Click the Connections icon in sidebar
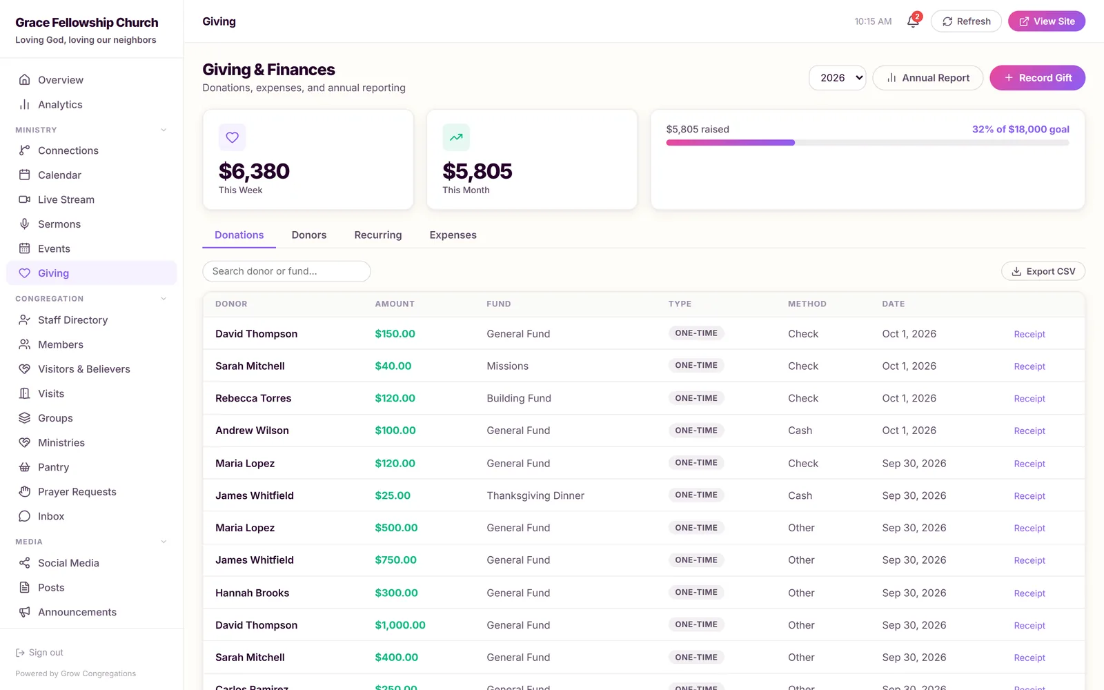Viewport: 1104px width, 690px height. pyautogui.click(x=25, y=150)
